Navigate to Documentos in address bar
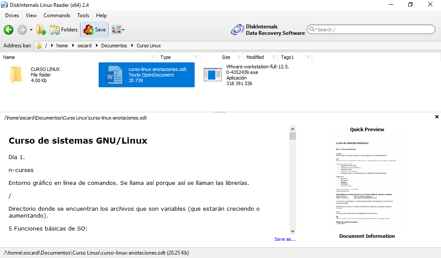 114,46
